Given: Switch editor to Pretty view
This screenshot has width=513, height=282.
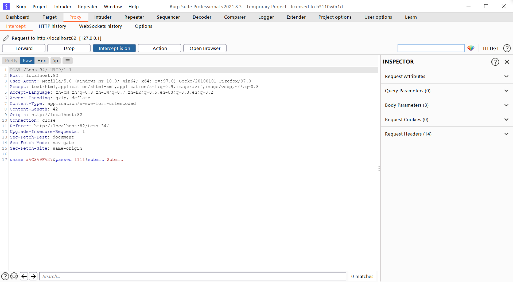Looking at the screenshot, I should [x=11, y=61].
